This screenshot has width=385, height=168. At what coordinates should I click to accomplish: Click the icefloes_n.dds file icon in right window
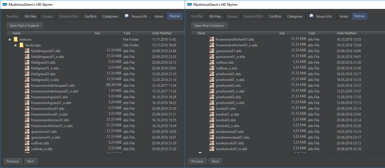212,68
